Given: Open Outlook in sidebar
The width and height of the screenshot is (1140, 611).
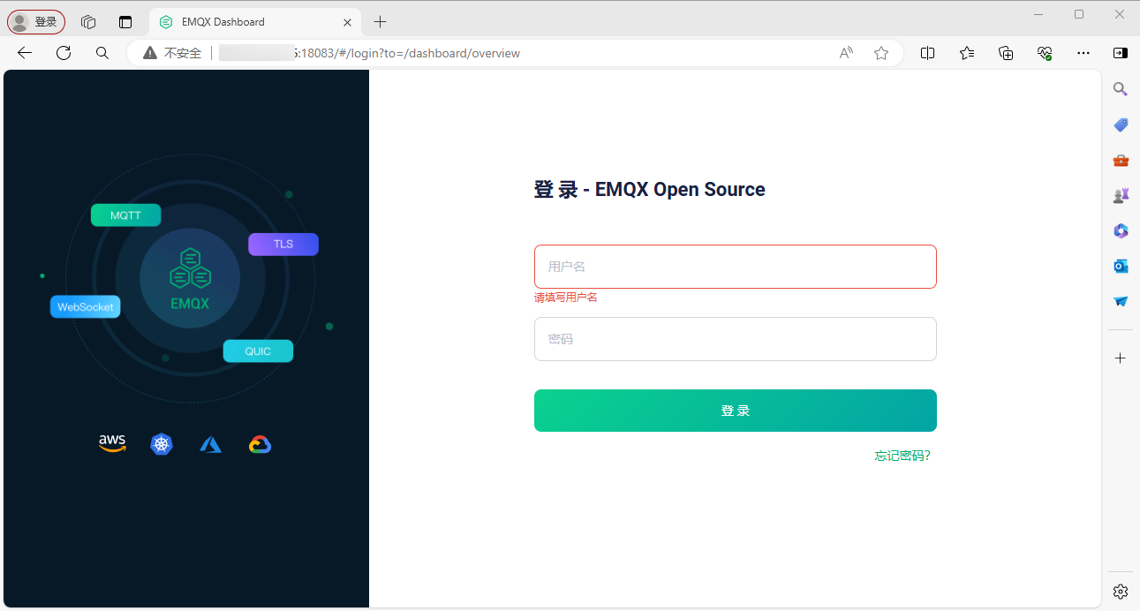Looking at the screenshot, I should (x=1121, y=266).
